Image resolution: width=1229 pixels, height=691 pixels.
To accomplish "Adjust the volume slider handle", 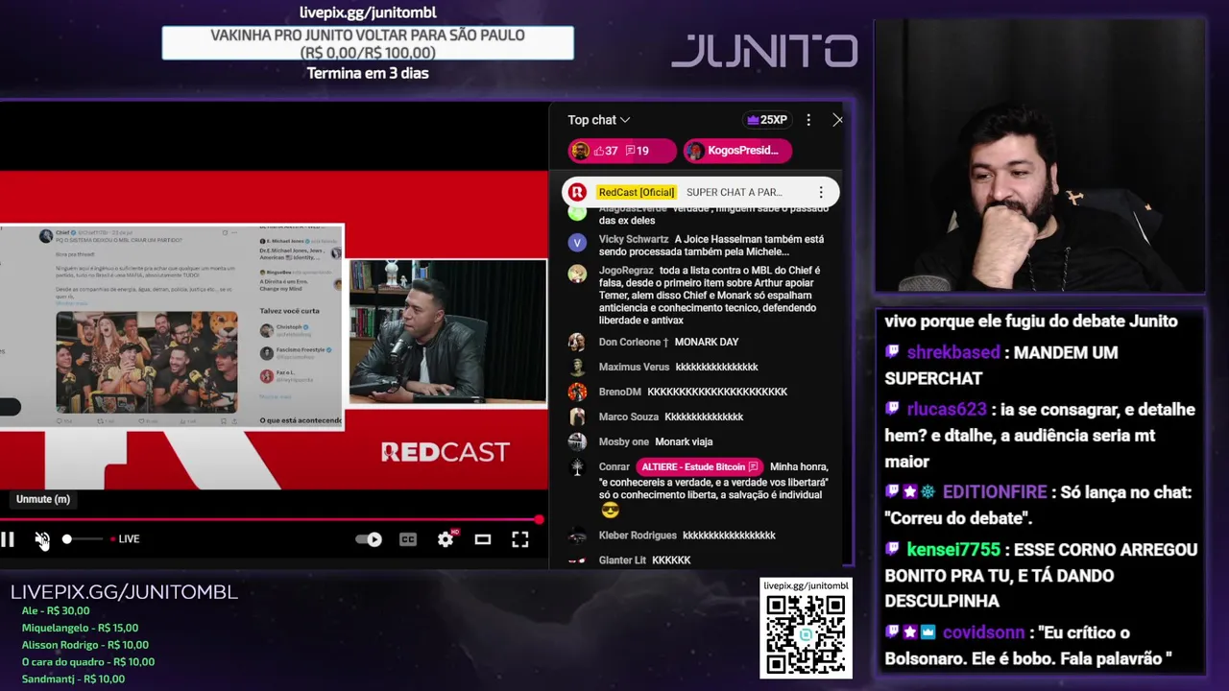I will tap(66, 539).
